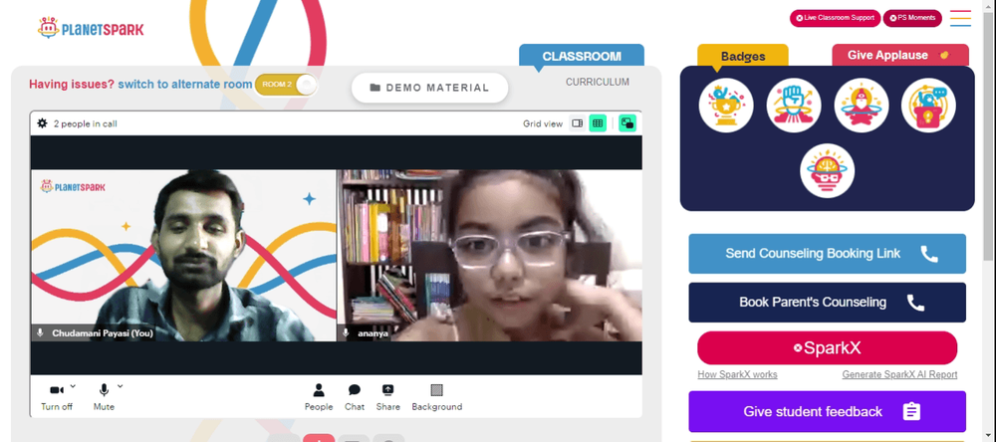Toggle the Room 2 alternate room switch
996x442 pixels.
[x=286, y=85]
